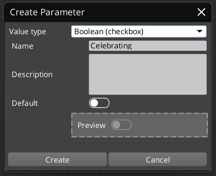Click the 'Description' label

[x=32, y=75]
